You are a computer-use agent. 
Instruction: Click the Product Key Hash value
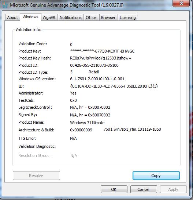pos(101,58)
